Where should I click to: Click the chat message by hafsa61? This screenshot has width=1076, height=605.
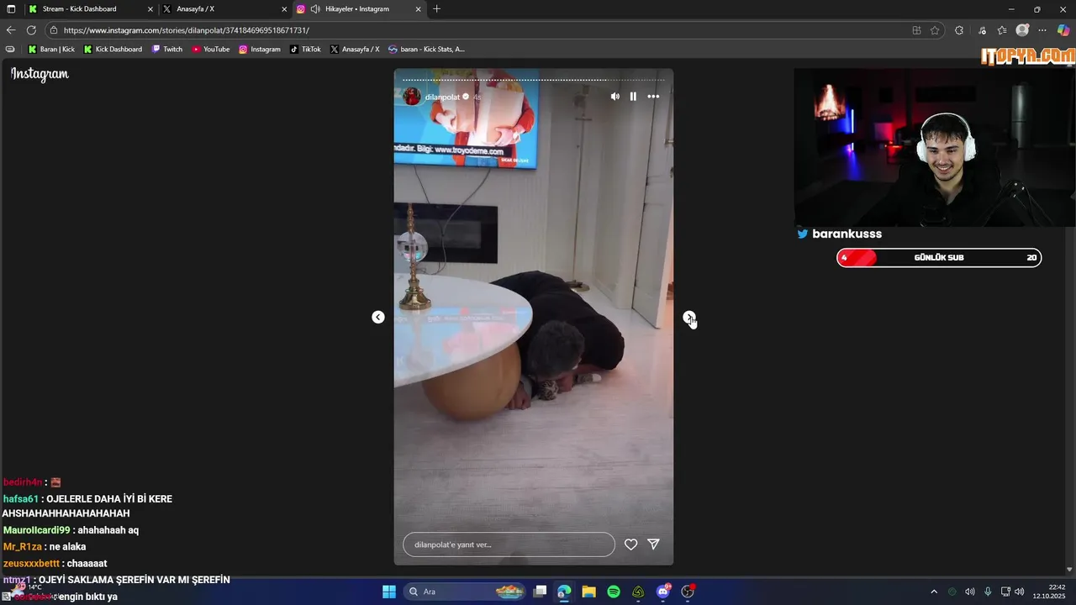point(87,506)
